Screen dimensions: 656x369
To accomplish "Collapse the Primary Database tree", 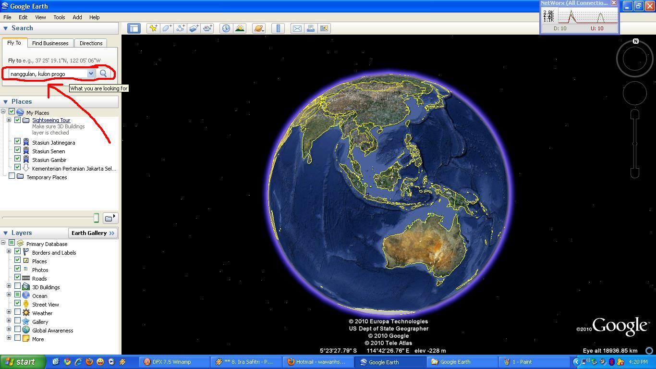I will [x=3, y=243].
